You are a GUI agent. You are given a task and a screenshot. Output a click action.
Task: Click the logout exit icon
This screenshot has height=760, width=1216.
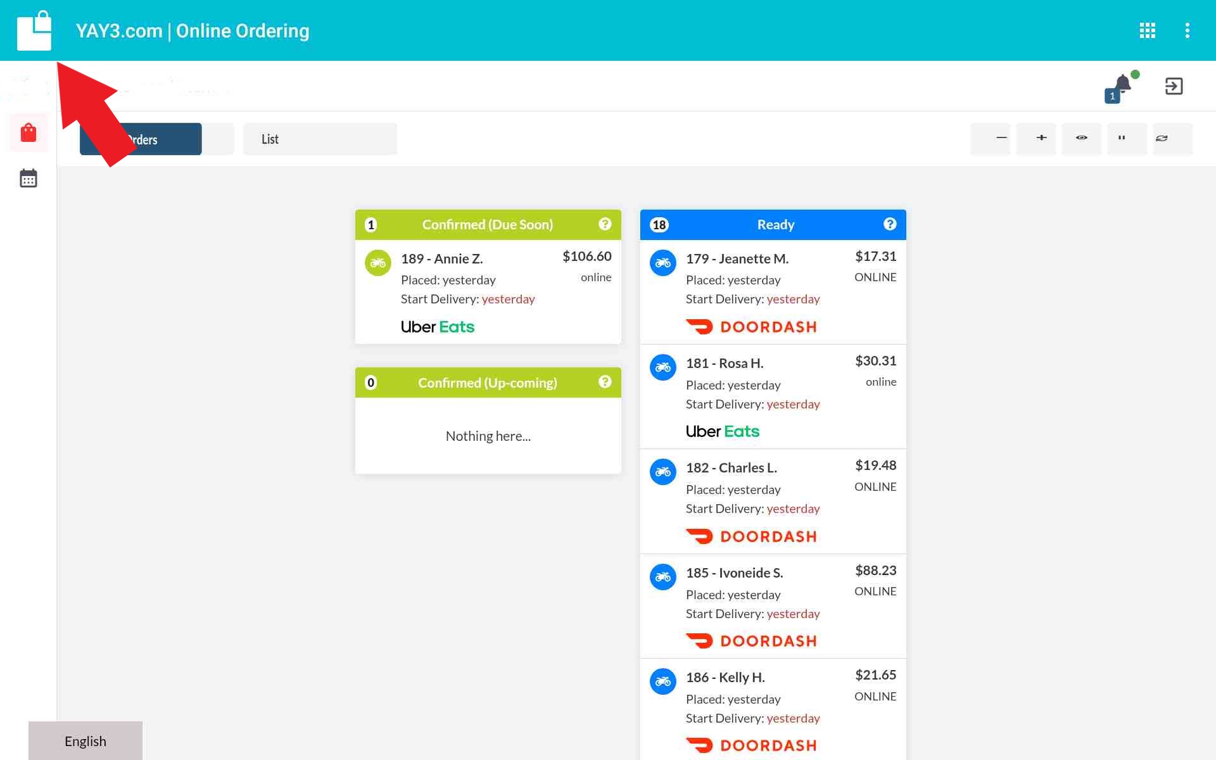[1174, 86]
